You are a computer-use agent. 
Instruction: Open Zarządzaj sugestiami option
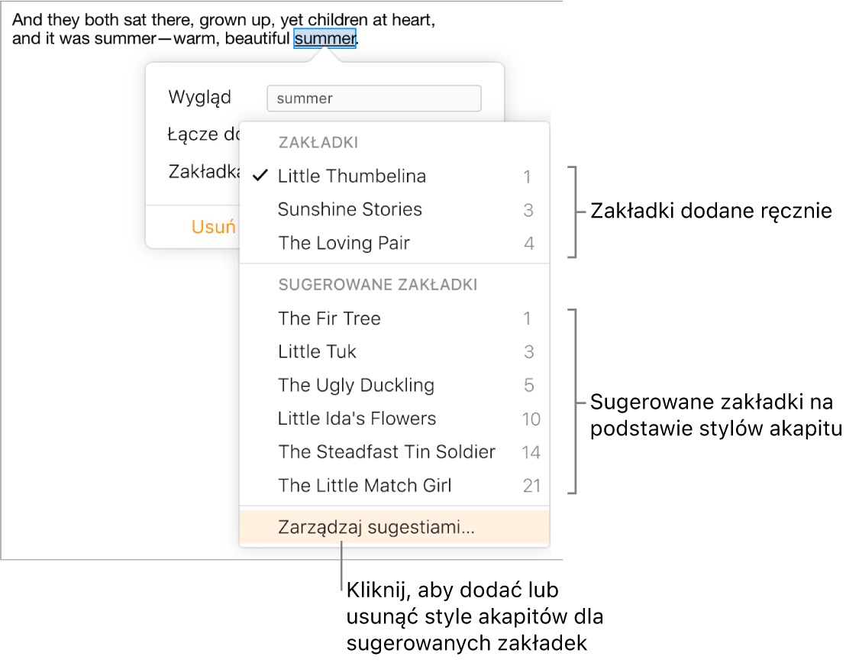376,528
